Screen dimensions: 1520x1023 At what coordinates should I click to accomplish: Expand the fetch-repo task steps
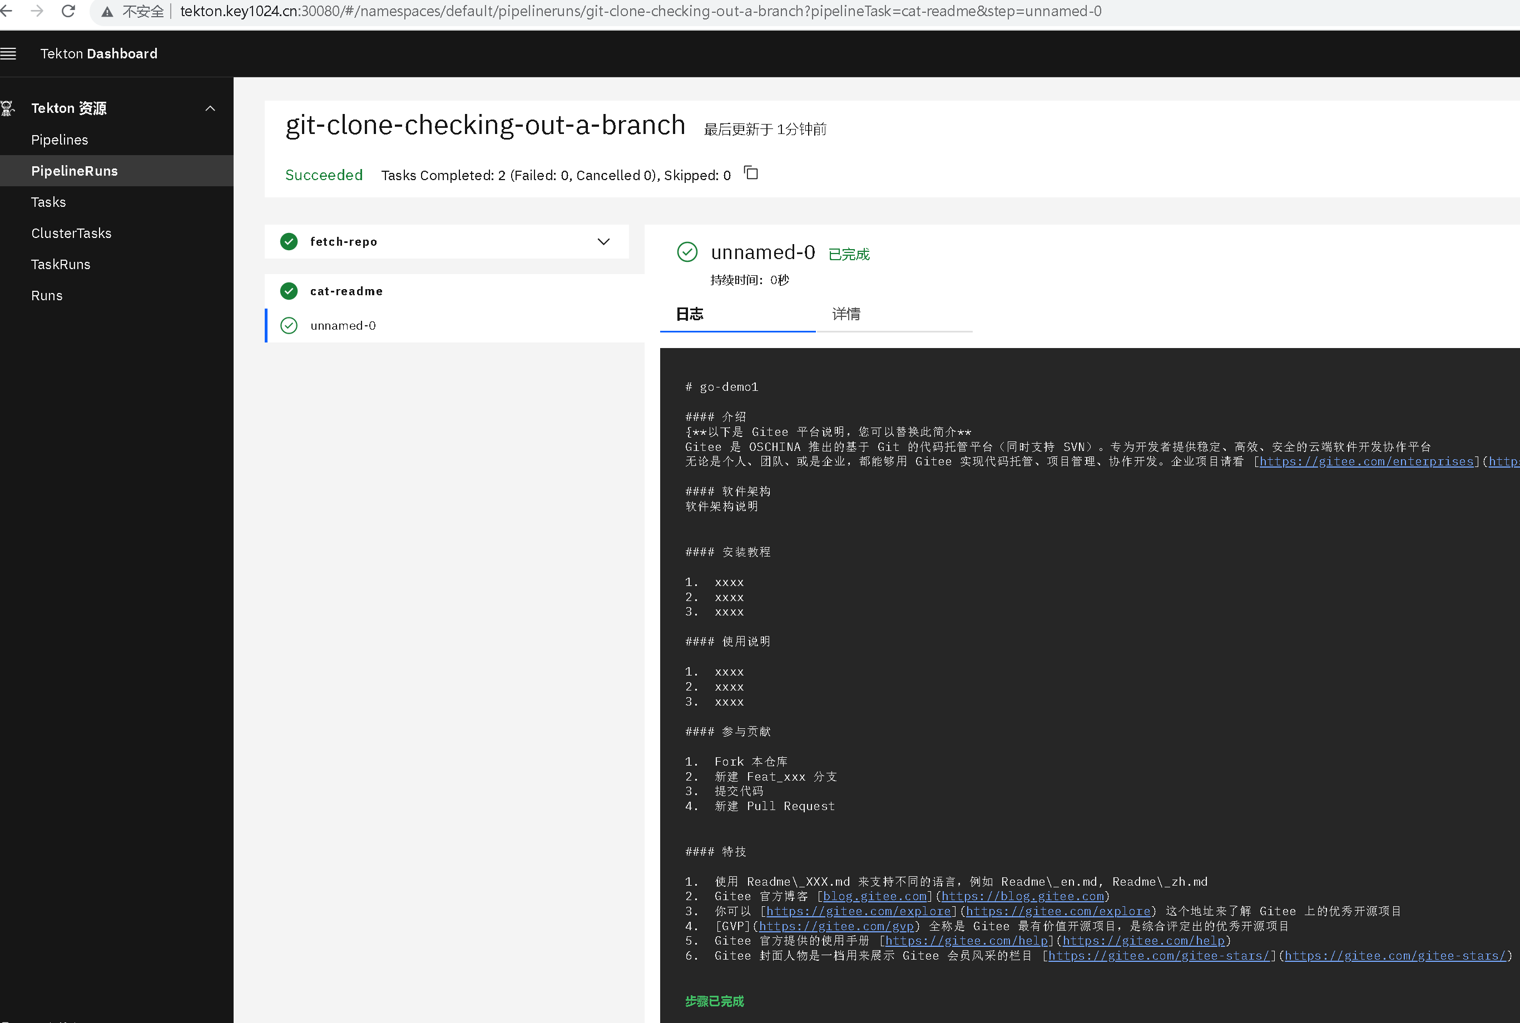pyautogui.click(x=603, y=242)
